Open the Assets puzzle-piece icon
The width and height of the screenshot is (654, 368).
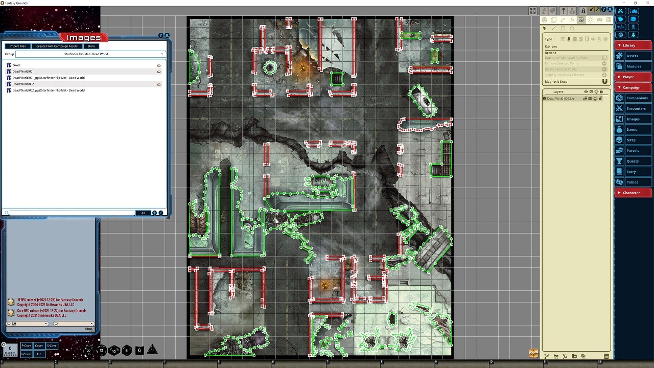(620, 56)
